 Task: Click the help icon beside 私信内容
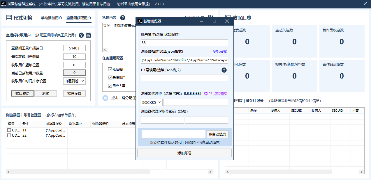(123, 18)
